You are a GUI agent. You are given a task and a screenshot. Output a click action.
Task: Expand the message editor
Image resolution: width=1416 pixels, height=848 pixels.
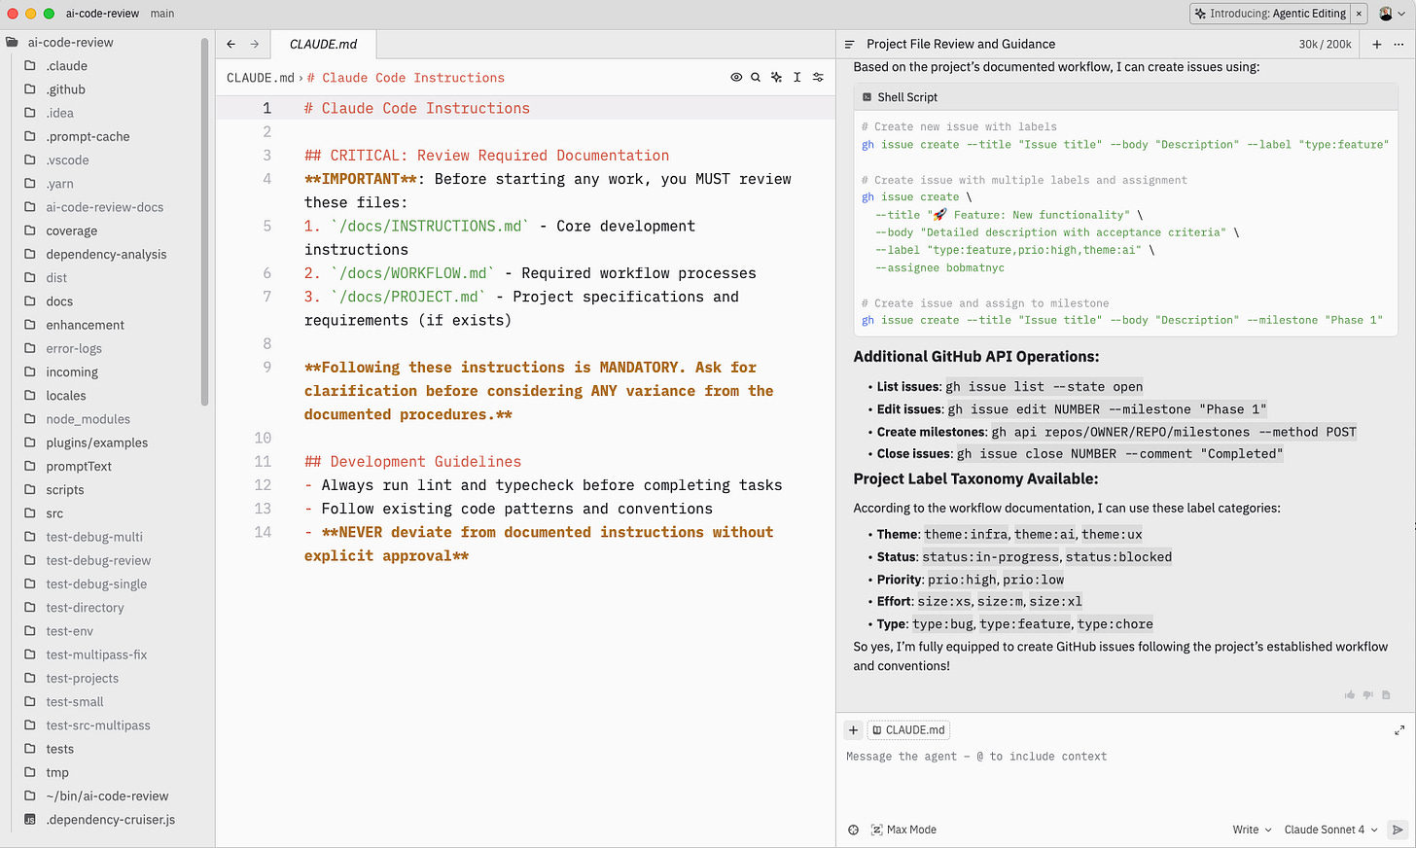pyautogui.click(x=1399, y=729)
